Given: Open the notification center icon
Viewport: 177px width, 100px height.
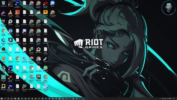Looking at the screenshot, I should point(174,99).
